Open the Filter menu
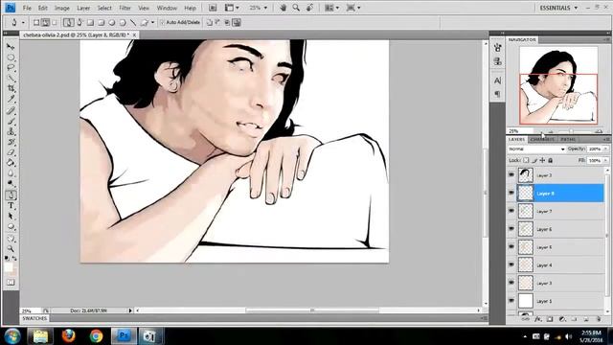 125,8
